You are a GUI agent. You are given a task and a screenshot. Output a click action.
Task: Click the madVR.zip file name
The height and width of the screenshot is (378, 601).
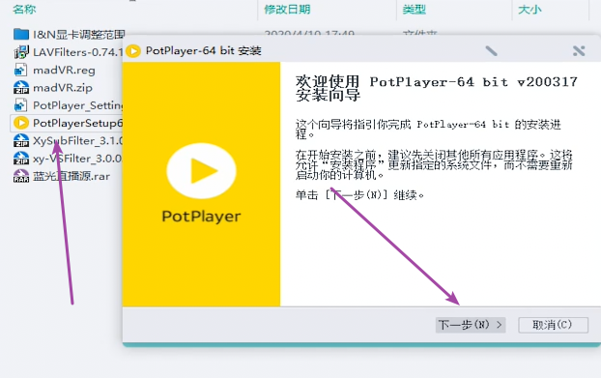(63, 88)
